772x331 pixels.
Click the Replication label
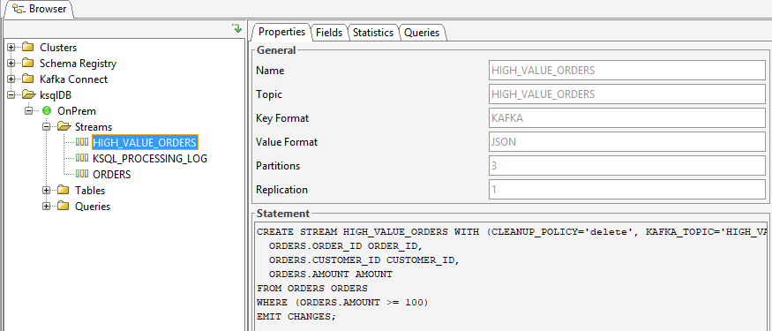[x=281, y=190]
